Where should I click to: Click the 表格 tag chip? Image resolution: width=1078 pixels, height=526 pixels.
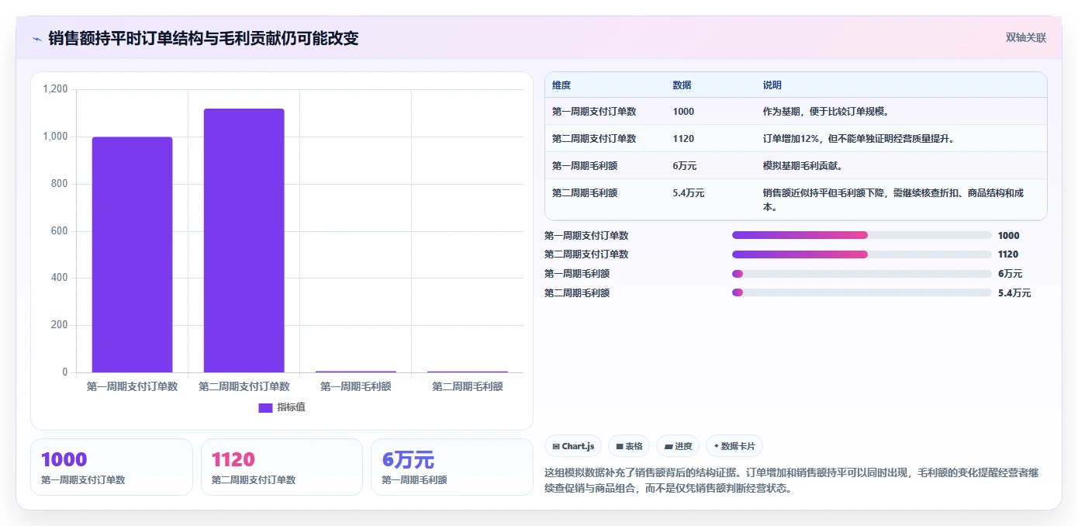point(629,446)
